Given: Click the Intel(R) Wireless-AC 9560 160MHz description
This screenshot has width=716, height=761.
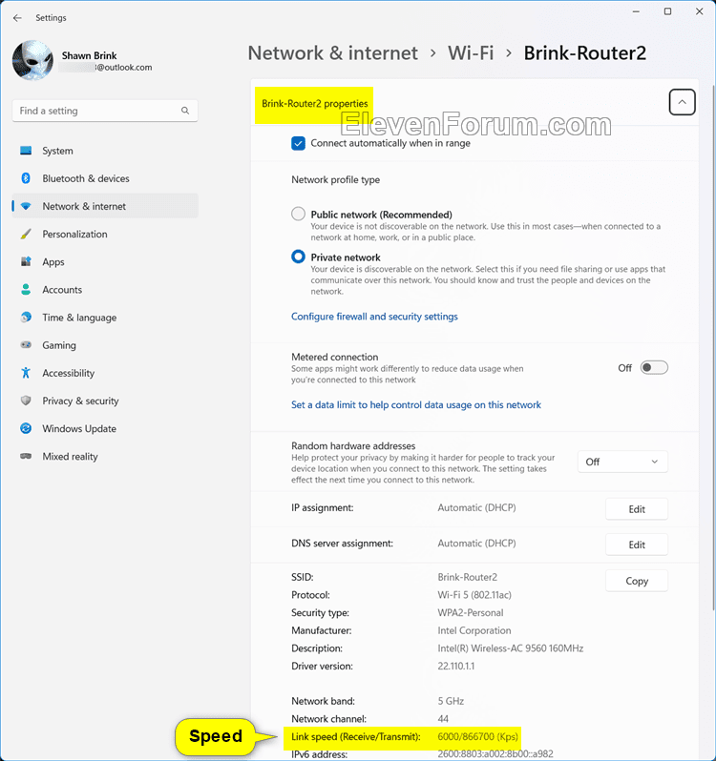Looking at the screenshot, I should click(x=510, y=648).
